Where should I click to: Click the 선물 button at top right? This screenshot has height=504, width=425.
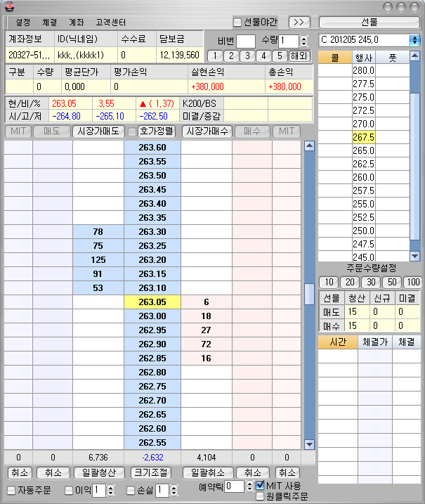(369, 22)
